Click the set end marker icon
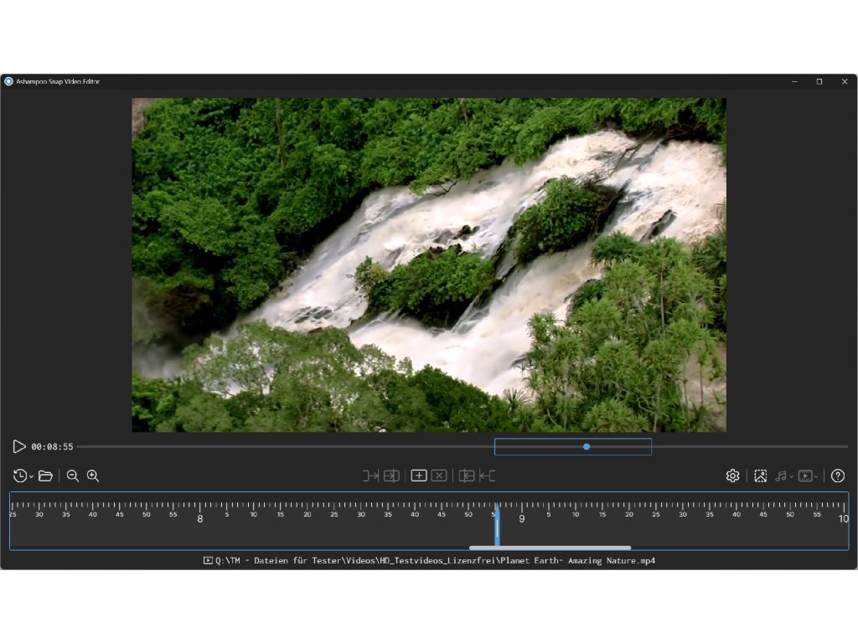The width and height of the screenshot is (858, 643). [x=391, y=476]
